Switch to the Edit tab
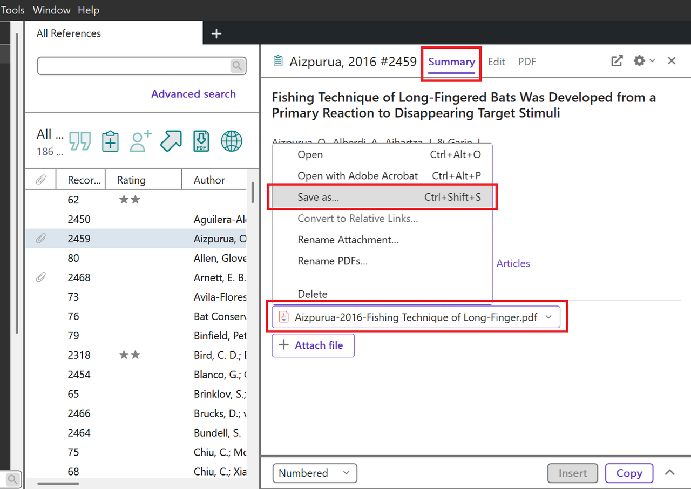Screen dimensions: 691x489 click(496, 62)
